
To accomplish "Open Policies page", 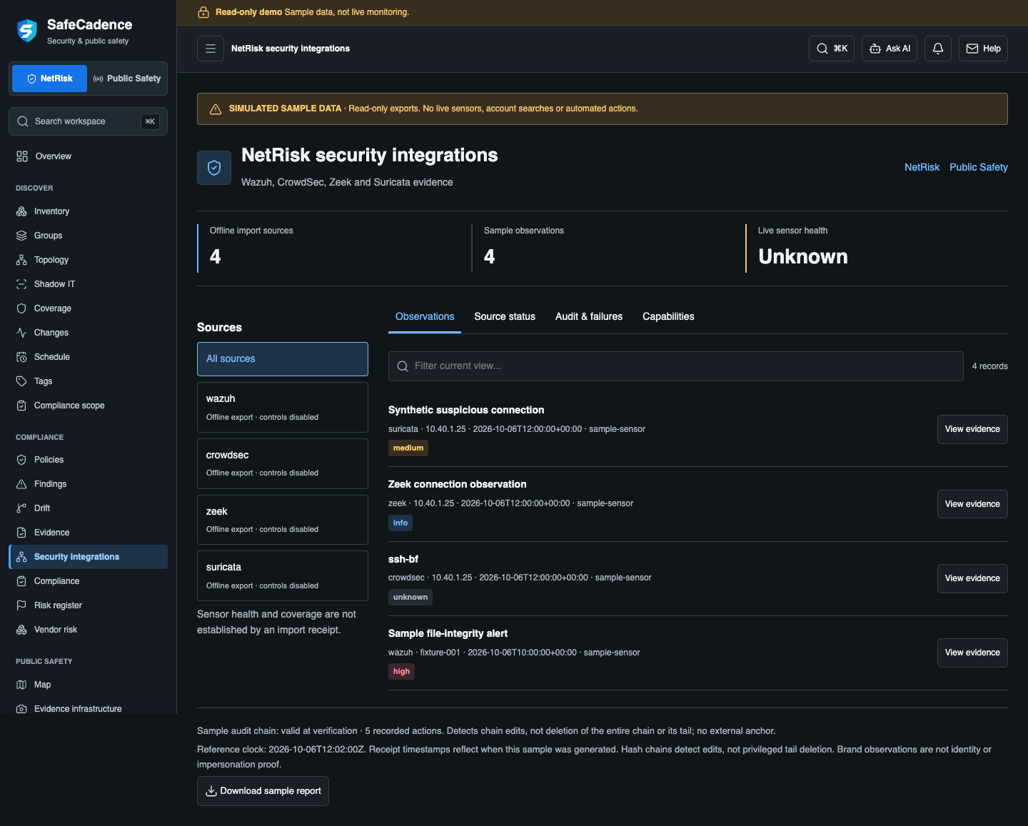I will [89, 460].
